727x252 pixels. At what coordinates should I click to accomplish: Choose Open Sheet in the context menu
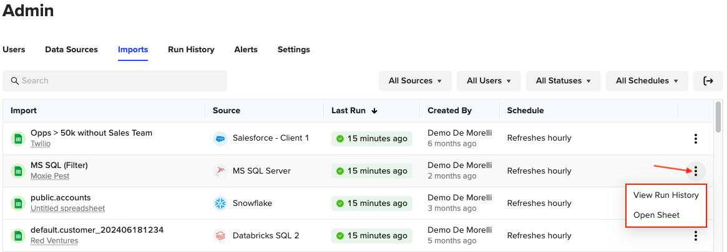tap(656, 215)
